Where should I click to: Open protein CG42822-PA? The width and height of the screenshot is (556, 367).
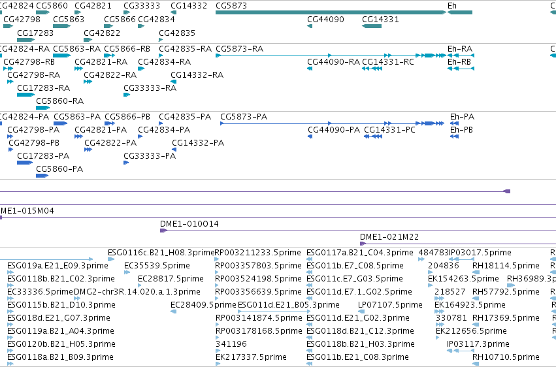point(110,143)
